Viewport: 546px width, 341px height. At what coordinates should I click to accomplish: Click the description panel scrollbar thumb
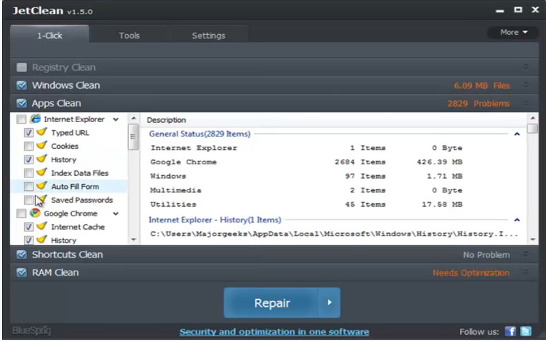click(533, 128)
